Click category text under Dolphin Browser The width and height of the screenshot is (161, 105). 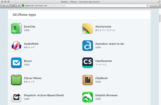coord(98,99)
